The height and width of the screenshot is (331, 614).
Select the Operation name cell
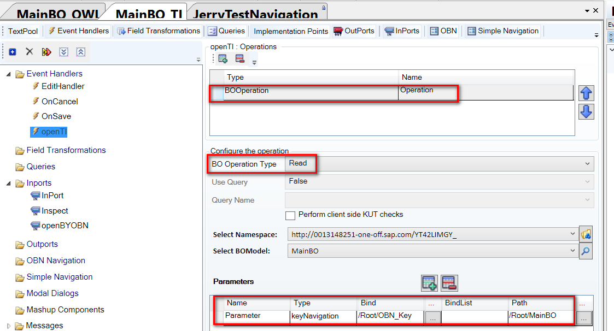486,92
